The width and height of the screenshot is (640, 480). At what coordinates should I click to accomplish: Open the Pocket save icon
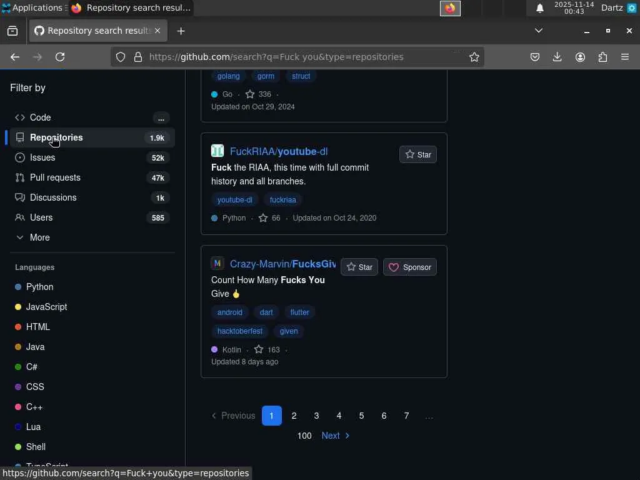coord(535,57)
